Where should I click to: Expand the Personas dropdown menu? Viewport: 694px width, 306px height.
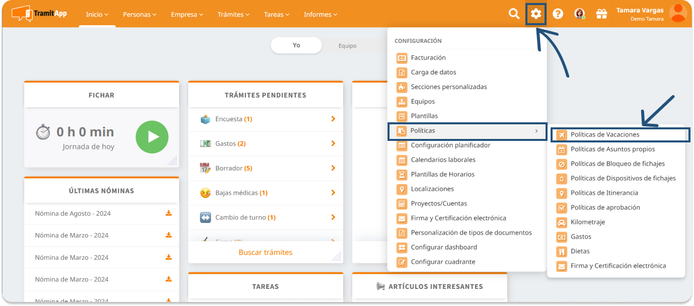click(x=139, y=15)
